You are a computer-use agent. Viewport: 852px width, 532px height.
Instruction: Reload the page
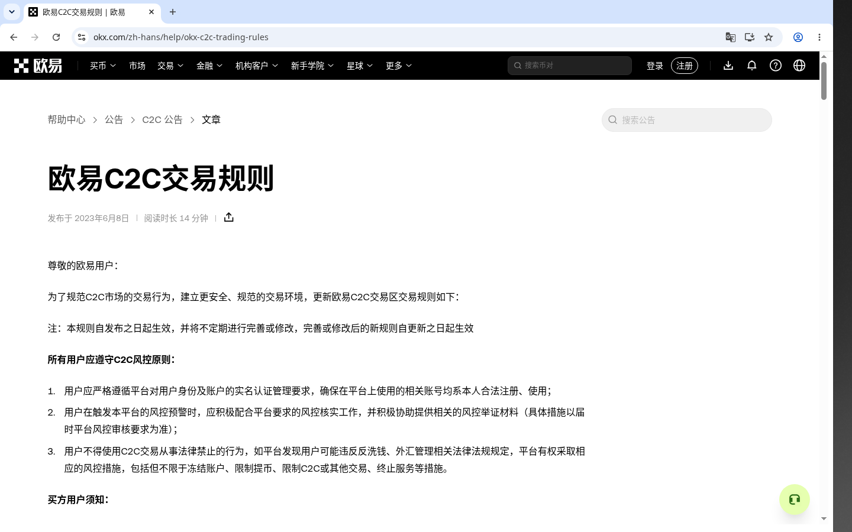[56, 37]
